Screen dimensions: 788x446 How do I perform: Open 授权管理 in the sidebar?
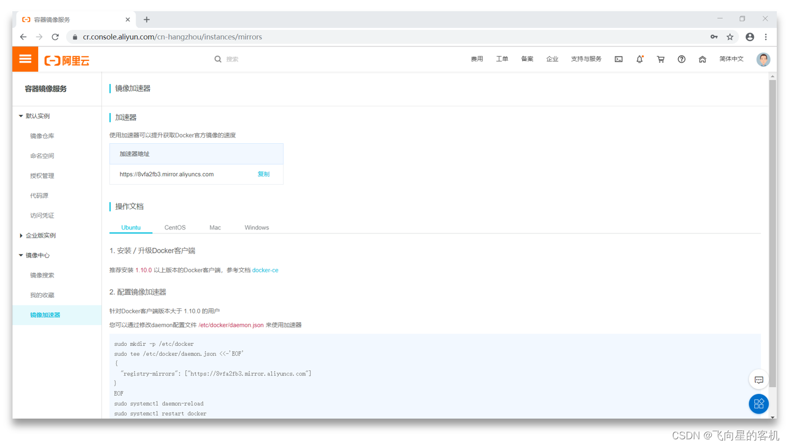pos(42,176)
